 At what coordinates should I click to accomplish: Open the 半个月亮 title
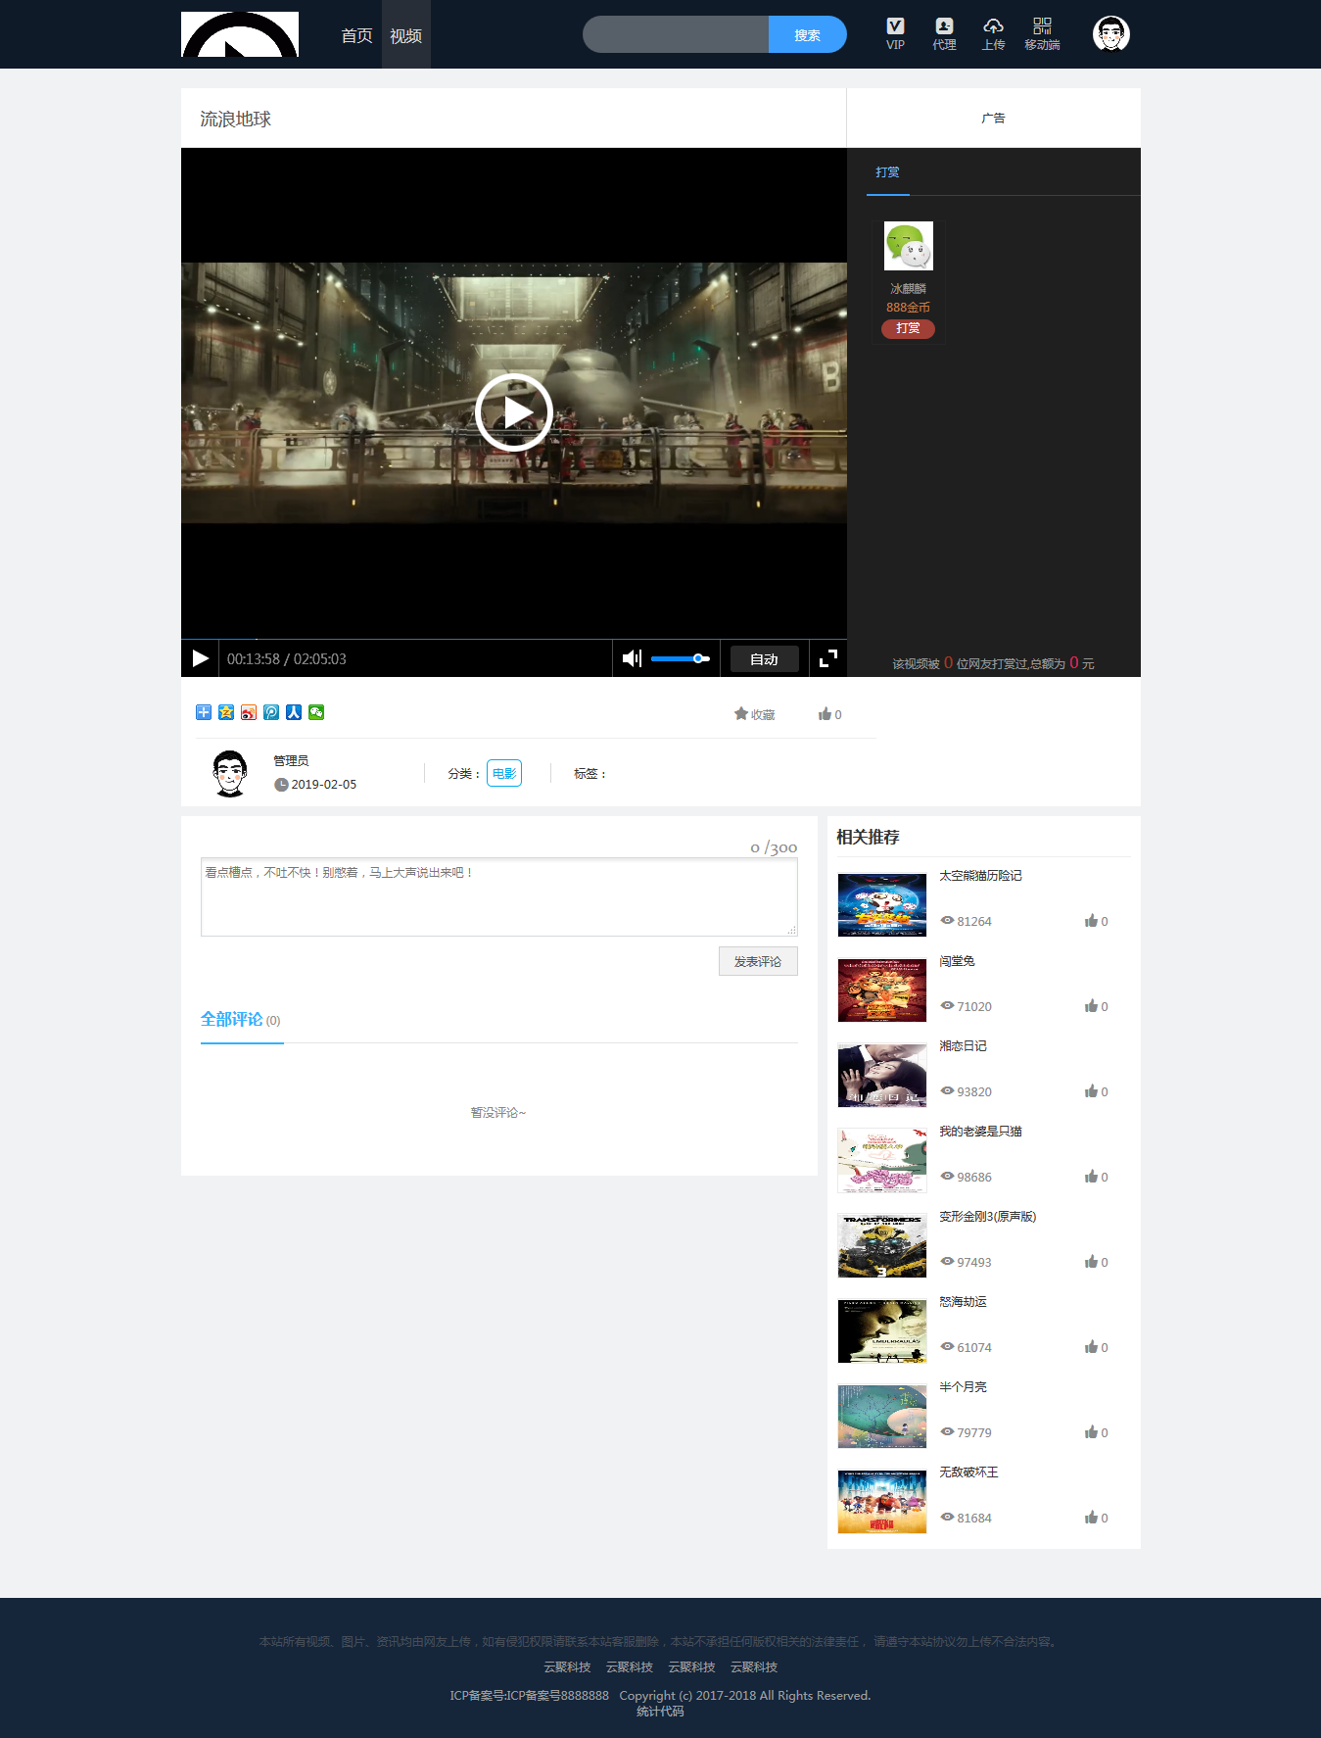tap(963, 1387)
